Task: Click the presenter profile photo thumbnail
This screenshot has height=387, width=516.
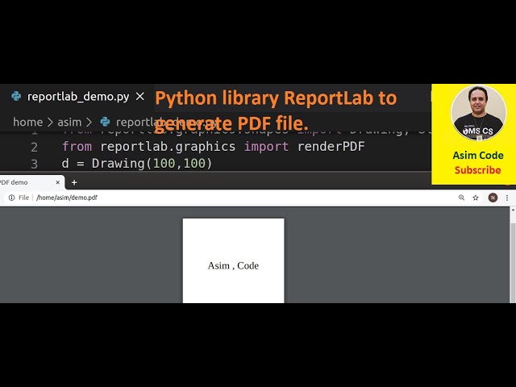Action: 478,114
